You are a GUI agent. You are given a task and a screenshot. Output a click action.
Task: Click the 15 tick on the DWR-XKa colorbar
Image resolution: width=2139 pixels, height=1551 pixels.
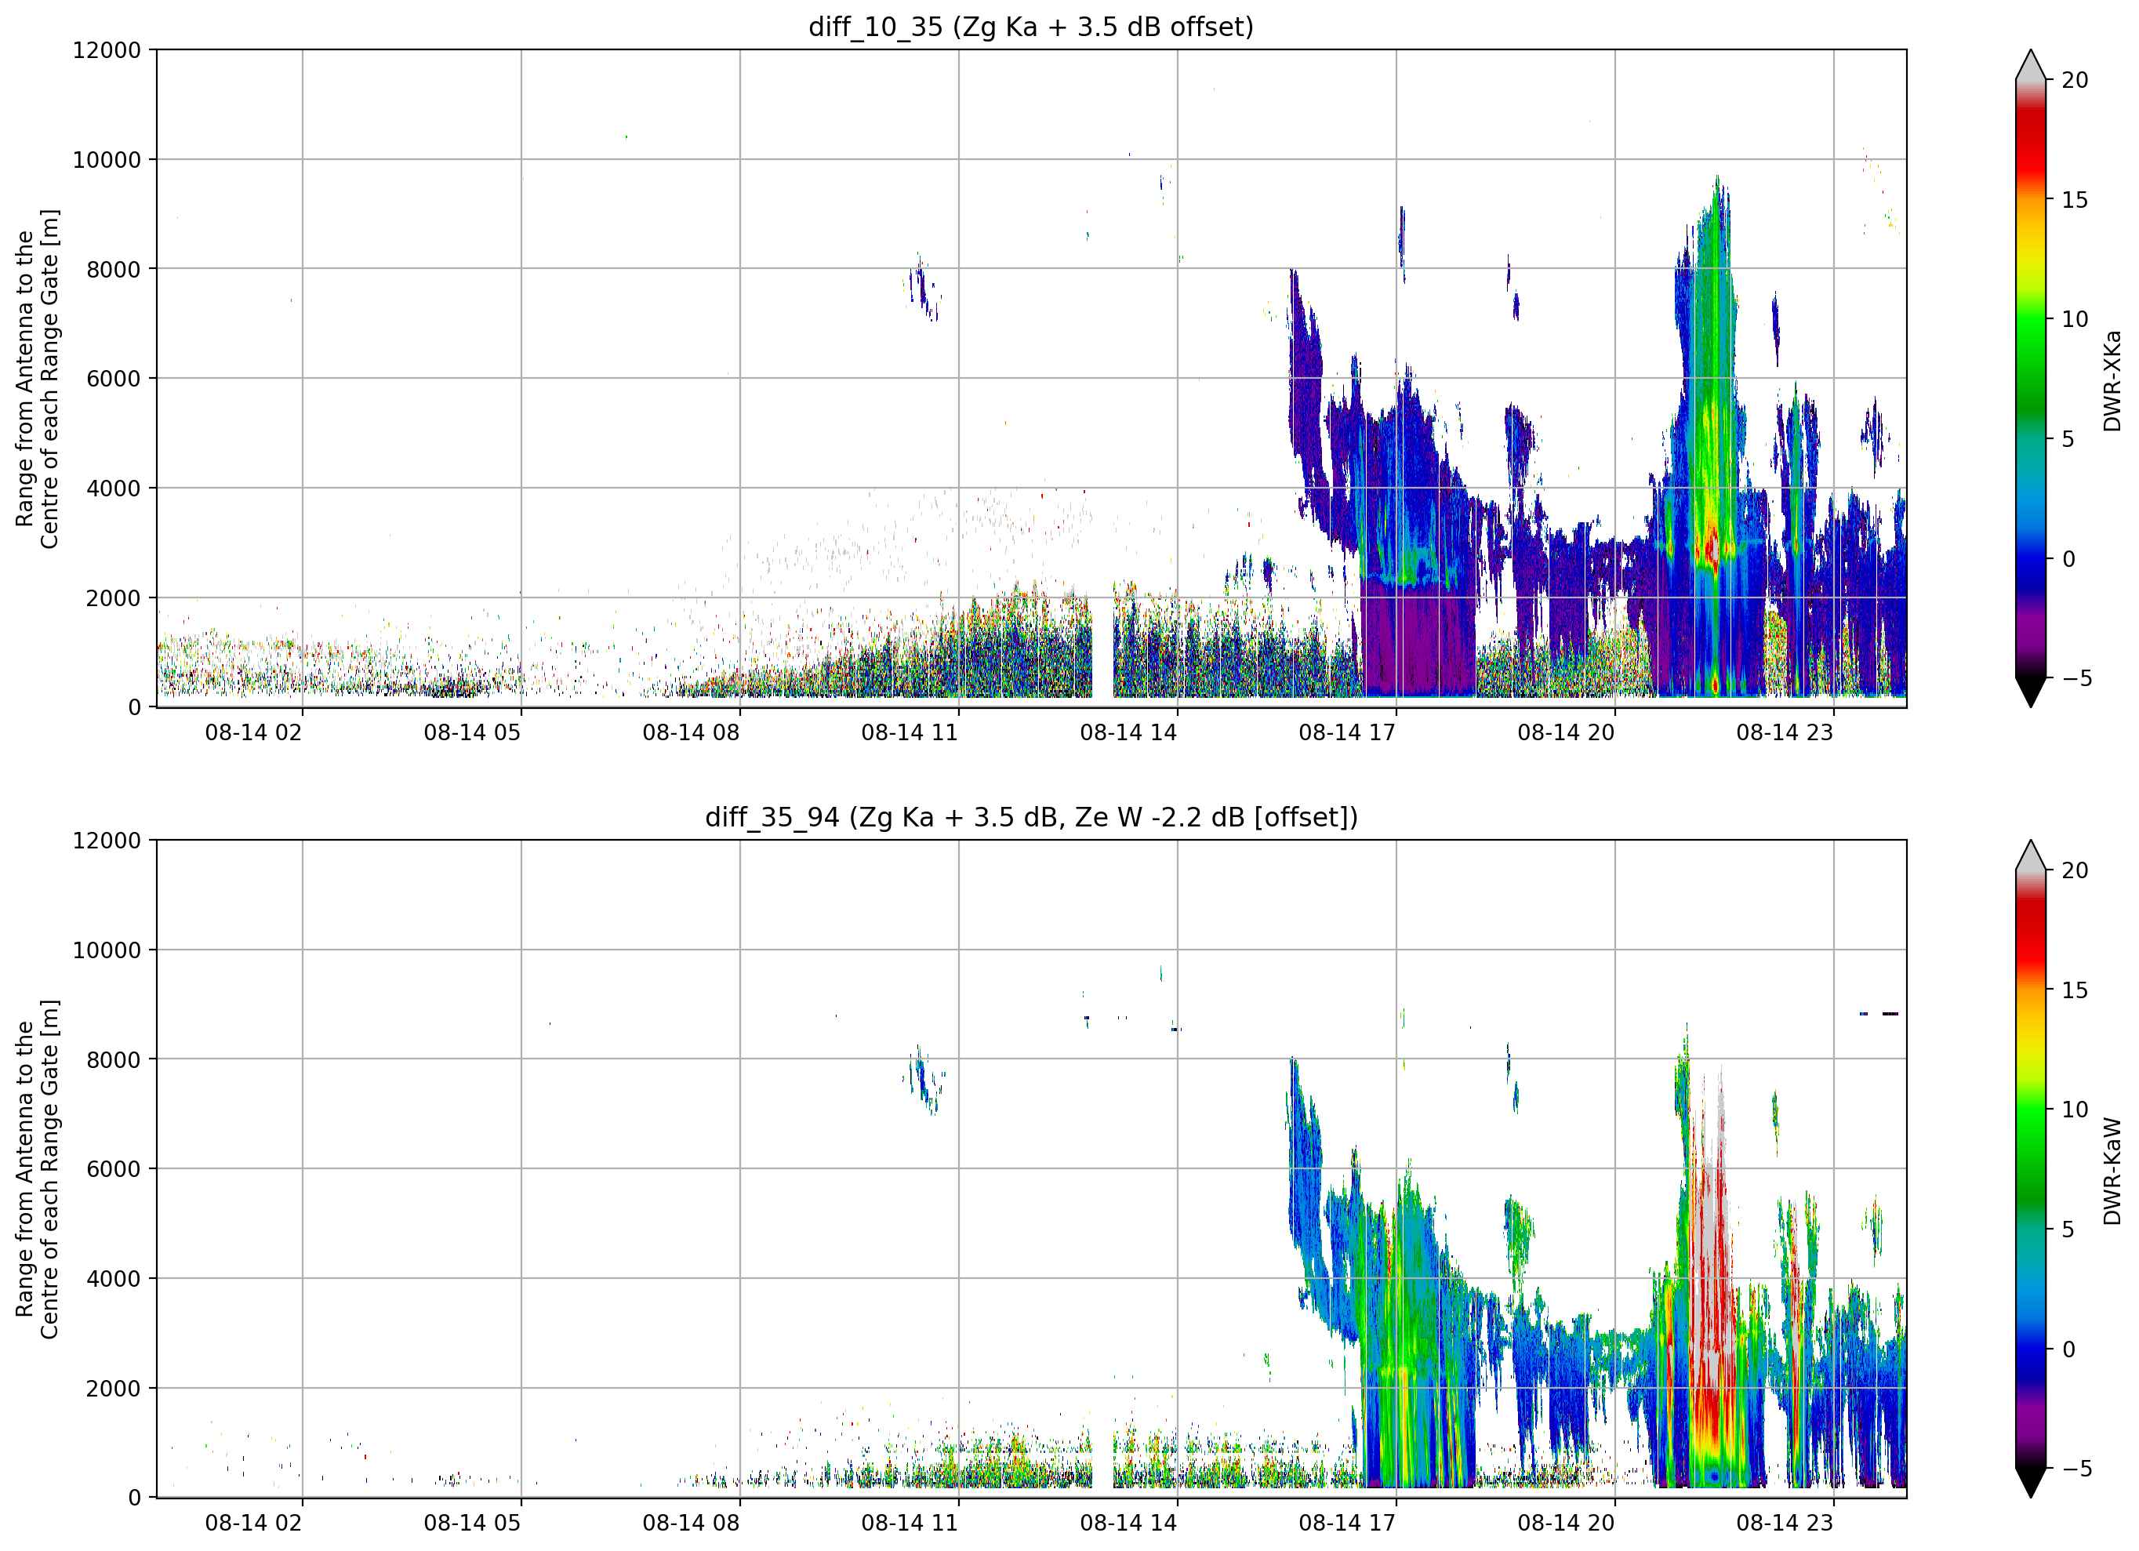pos(2075,201)
